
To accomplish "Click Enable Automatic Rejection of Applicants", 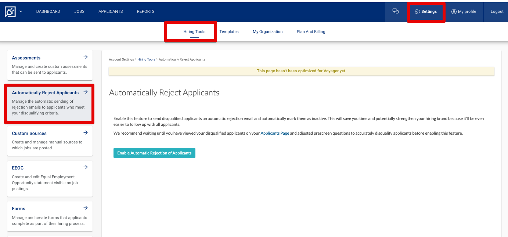I will pyautogui.click(x=154, y=153).
